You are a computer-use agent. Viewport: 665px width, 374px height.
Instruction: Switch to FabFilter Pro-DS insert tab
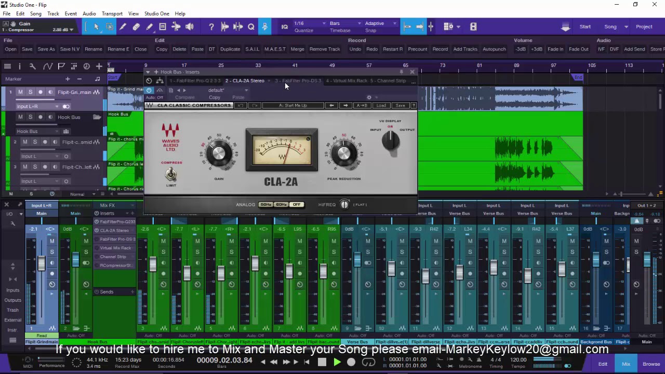coord(298,81)
